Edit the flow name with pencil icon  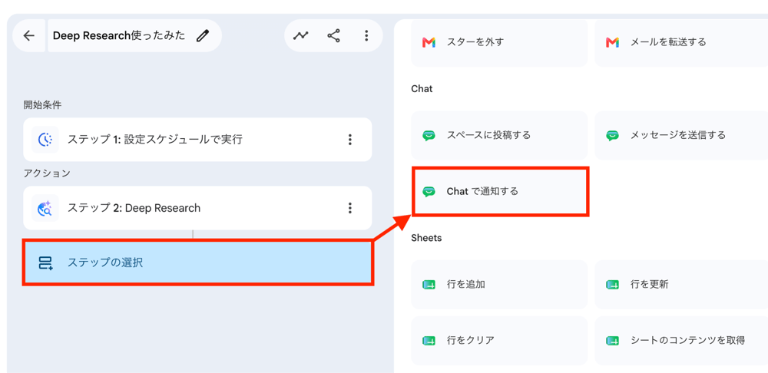202,36
